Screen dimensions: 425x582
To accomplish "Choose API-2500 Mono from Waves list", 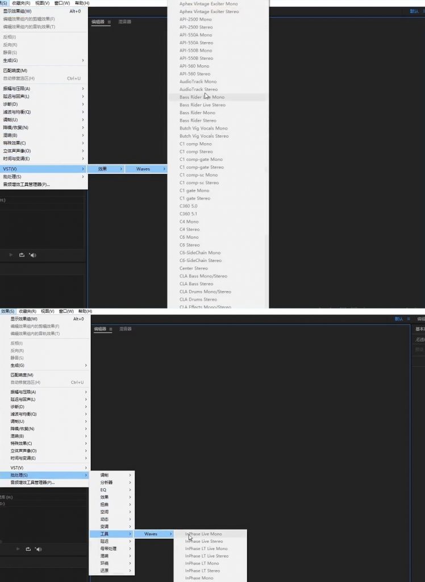I will click(195, 19).
